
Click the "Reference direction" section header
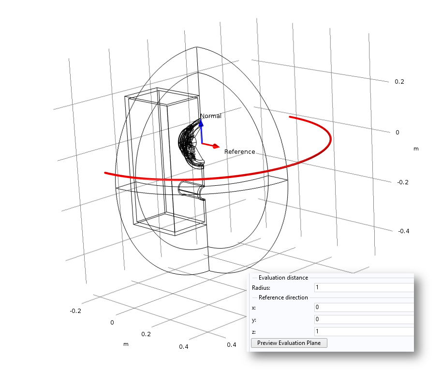283,298
